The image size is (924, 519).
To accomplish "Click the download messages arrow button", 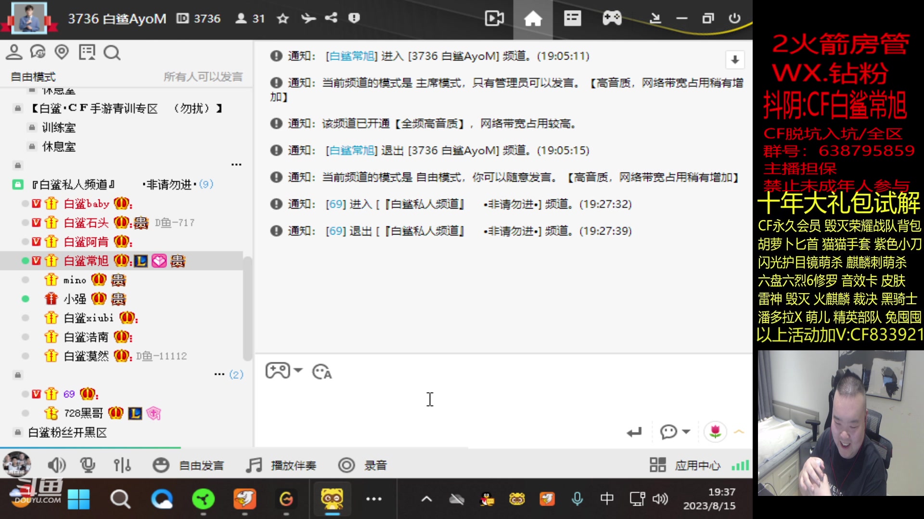I will pyautogui.click(x=734, y=60).
